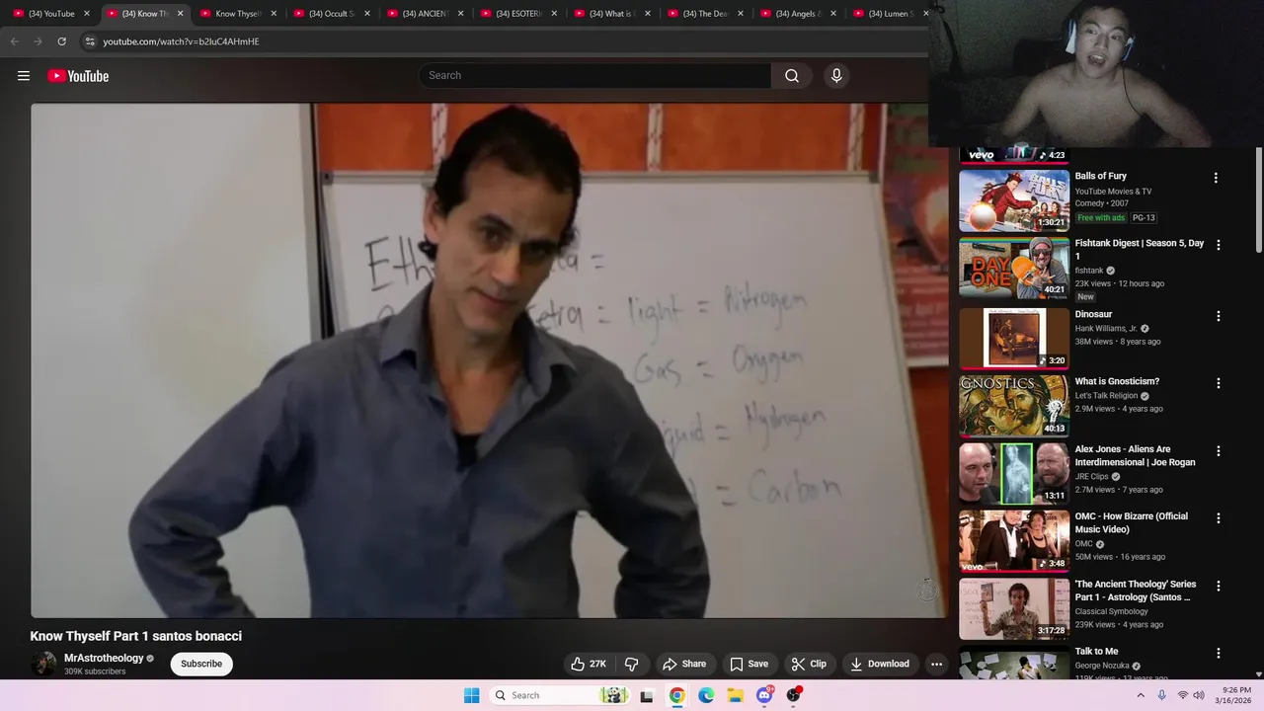This screenshot has height=711, width=1264.
Task: Dislike the Know Thyself video
Action: [632, 664]
